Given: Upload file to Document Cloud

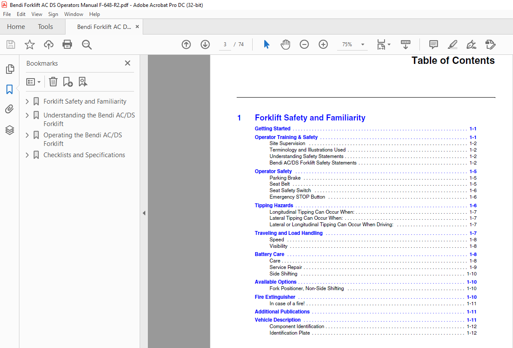Looking at the screenshot, I should 48,44.
